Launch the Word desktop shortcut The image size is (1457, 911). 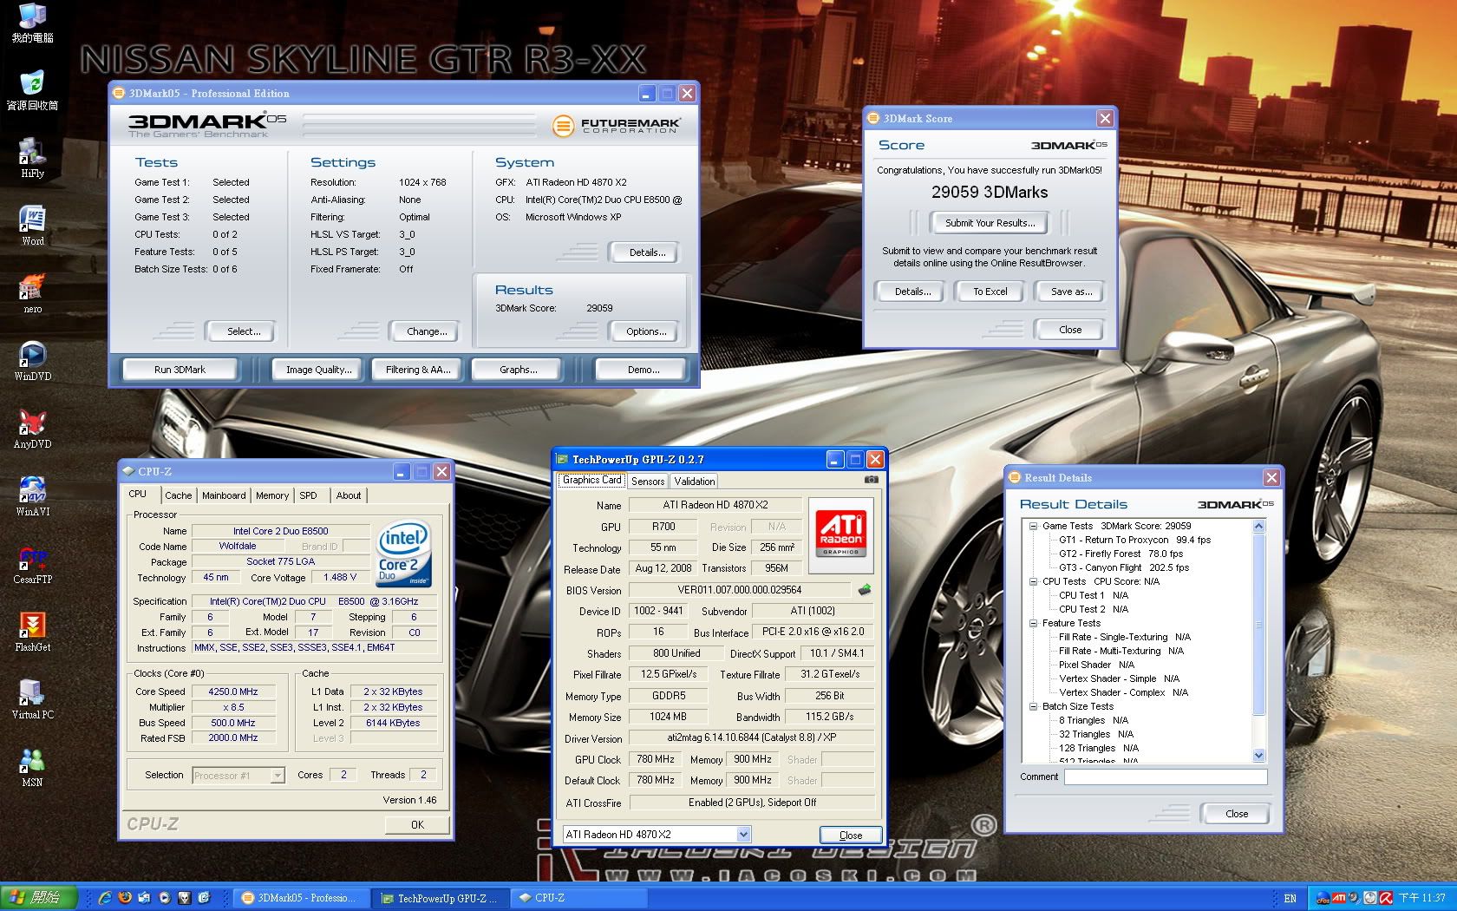pos(32,226)
